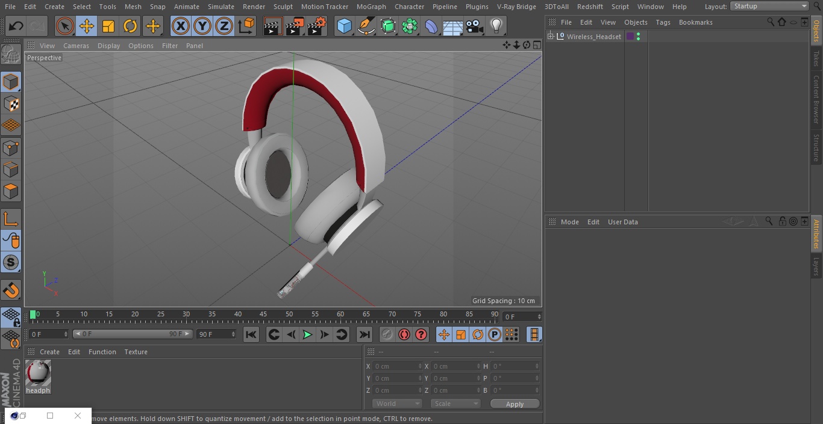Image resolution: width=823 pixels, height=424 pixels.
Task: Click the Undo arrow icon
Action: coord(16,26)
